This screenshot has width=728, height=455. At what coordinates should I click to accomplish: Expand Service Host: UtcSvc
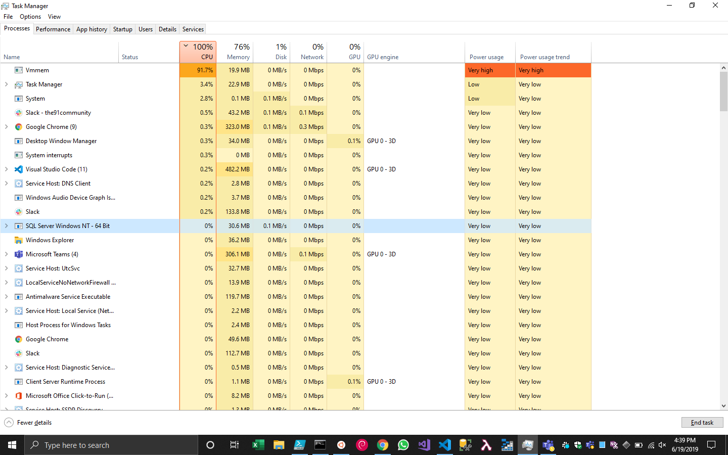click(6, 268)
